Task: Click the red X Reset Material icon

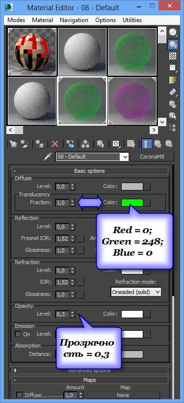Action: click(55, 144)
